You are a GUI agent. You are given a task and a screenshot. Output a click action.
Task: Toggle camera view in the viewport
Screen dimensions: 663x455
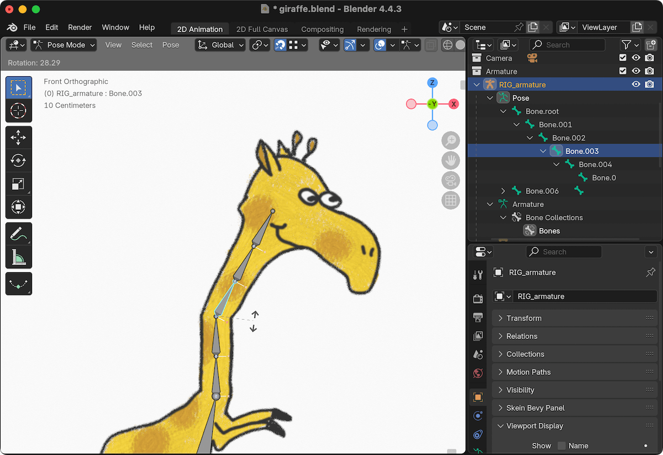pyautogui.click(x=451, y=180)
